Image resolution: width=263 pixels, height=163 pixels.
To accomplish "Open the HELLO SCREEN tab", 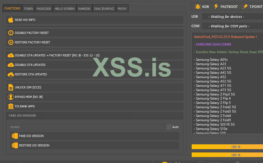I will [65, 9].
